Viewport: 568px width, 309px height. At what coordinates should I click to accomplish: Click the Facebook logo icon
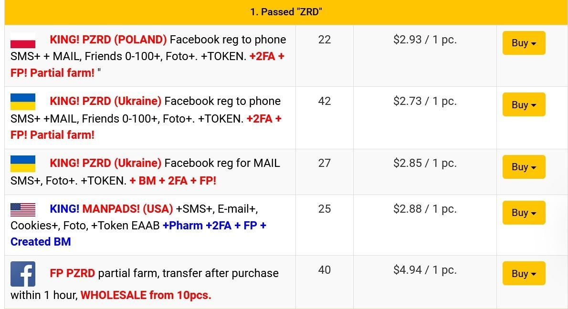(x=23, y=274)
